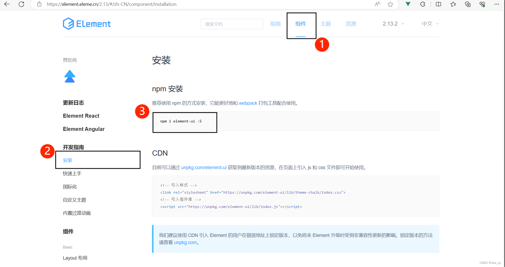Viewport: 505px width, 267px height.
Task: Open the Vue DevTools extension
Action: [x=407, y=4]
